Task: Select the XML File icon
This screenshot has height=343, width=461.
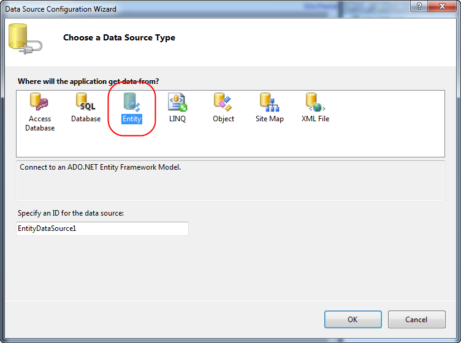Action: [x=316, y=102]
